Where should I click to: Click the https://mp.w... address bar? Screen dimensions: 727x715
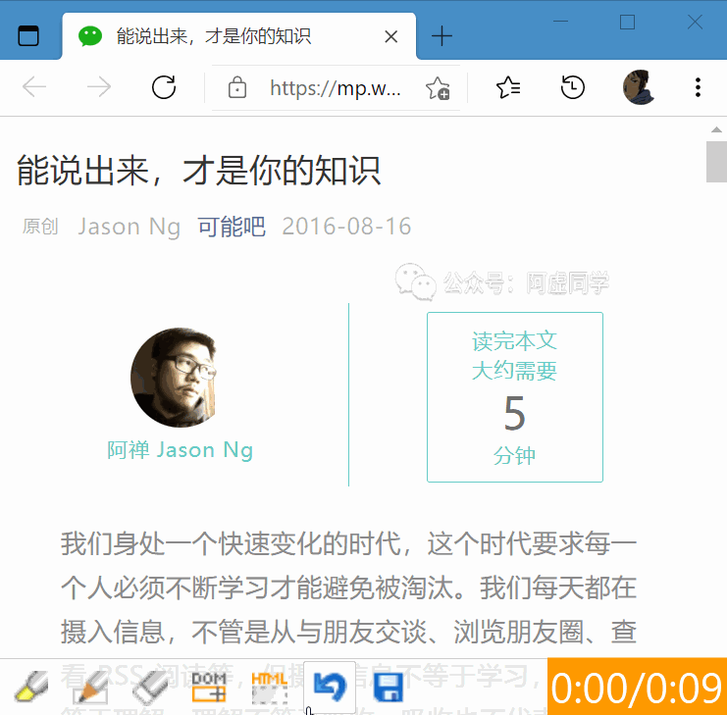(336, 87)
